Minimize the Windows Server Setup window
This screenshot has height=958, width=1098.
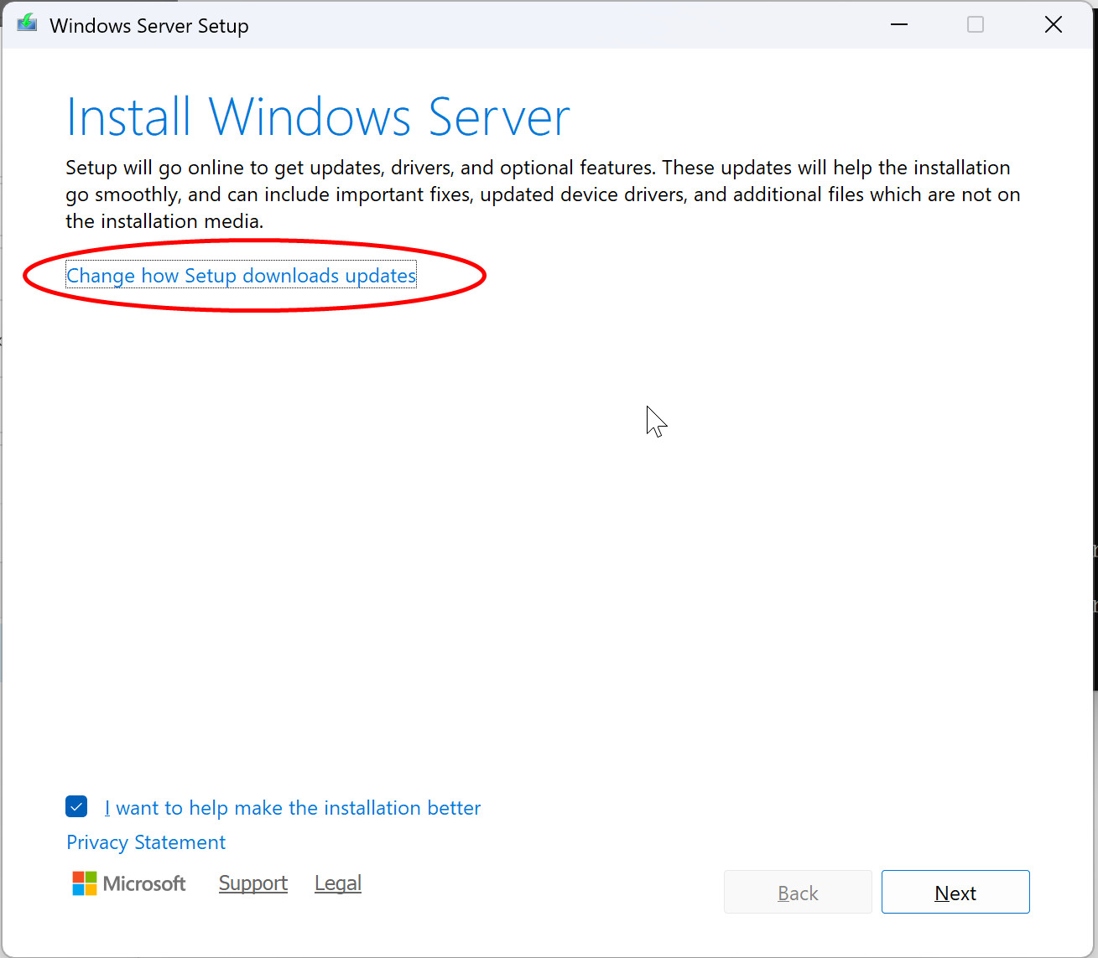click(898, 25)
